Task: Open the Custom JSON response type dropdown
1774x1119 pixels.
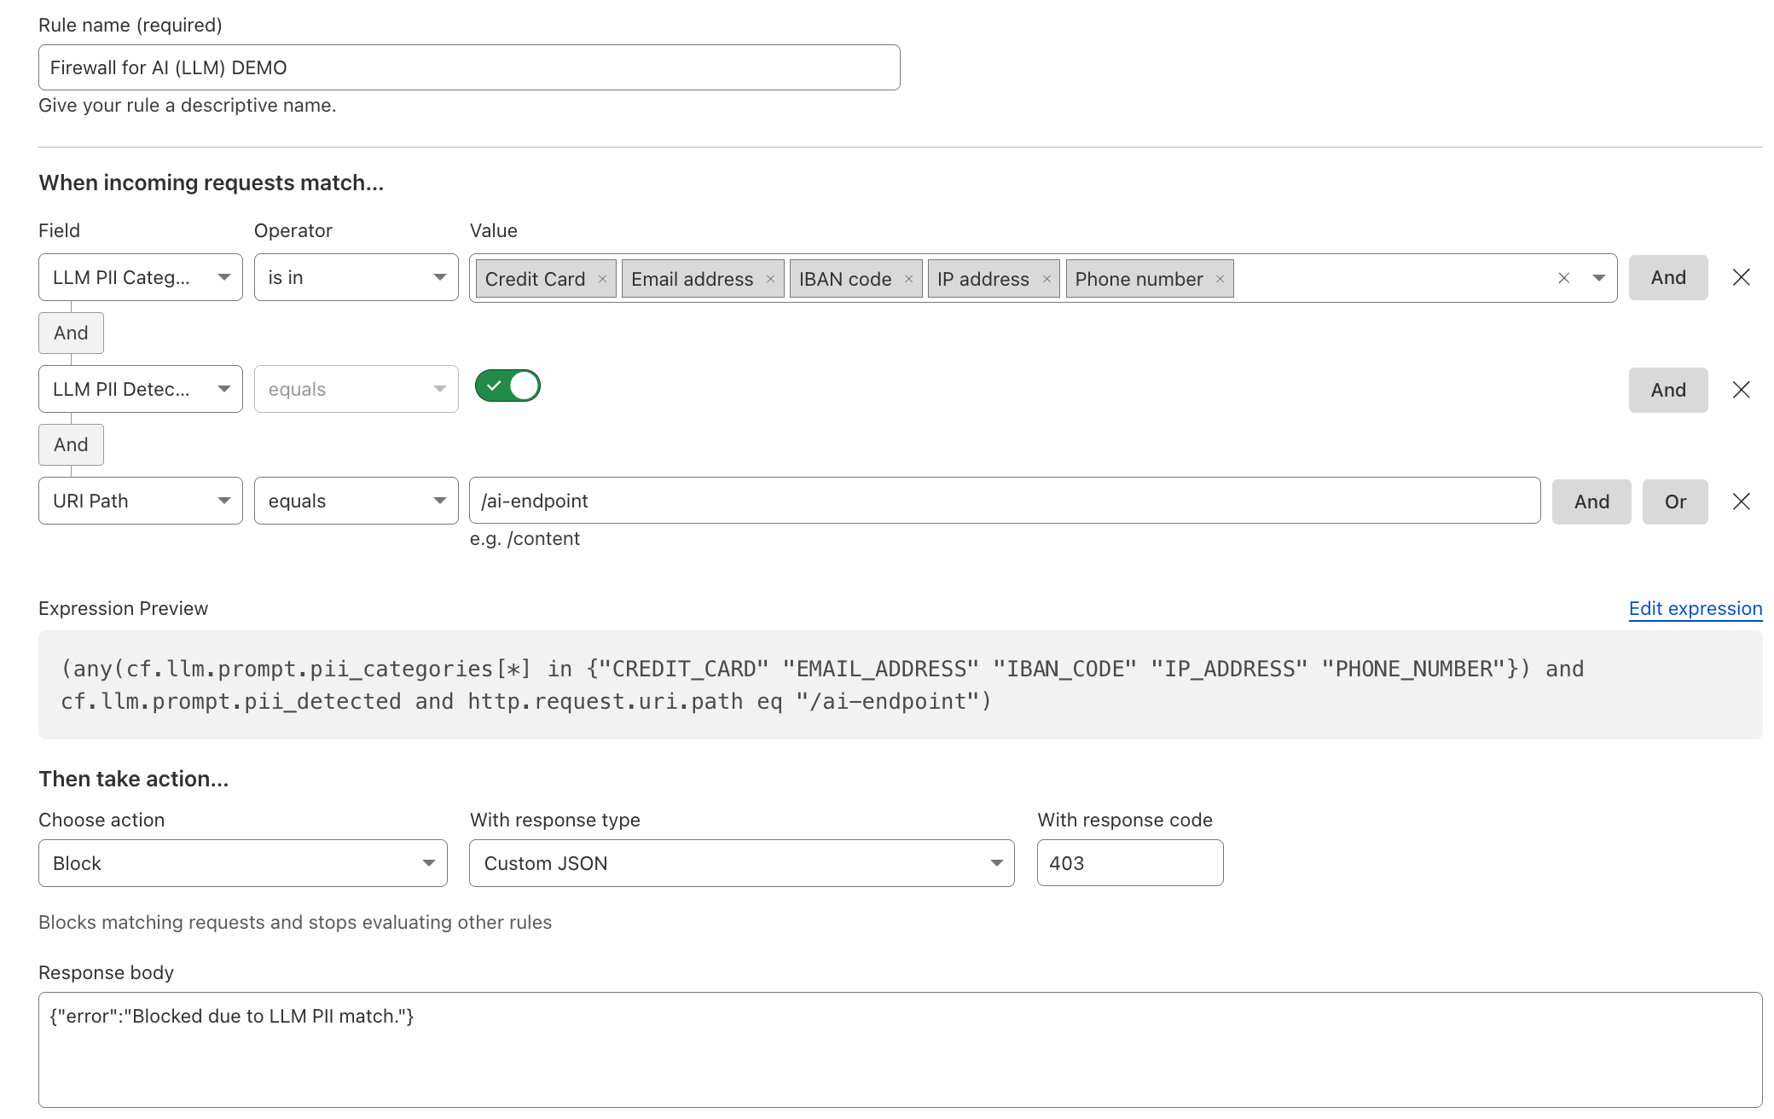Action: pos(740,863)
